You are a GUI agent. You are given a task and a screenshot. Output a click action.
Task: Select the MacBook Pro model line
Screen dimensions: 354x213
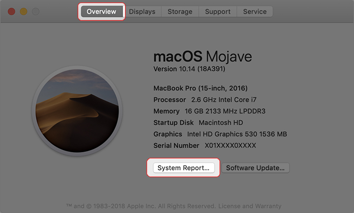coord(200,88)
